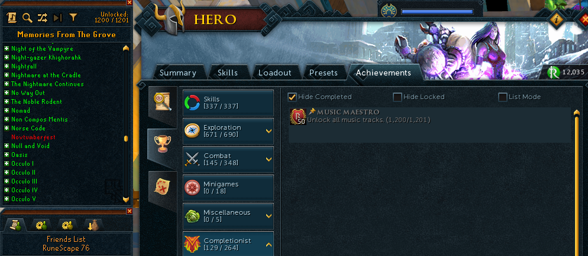
Task: Select the trophy achievements side tab
Action: coord(162,144)
